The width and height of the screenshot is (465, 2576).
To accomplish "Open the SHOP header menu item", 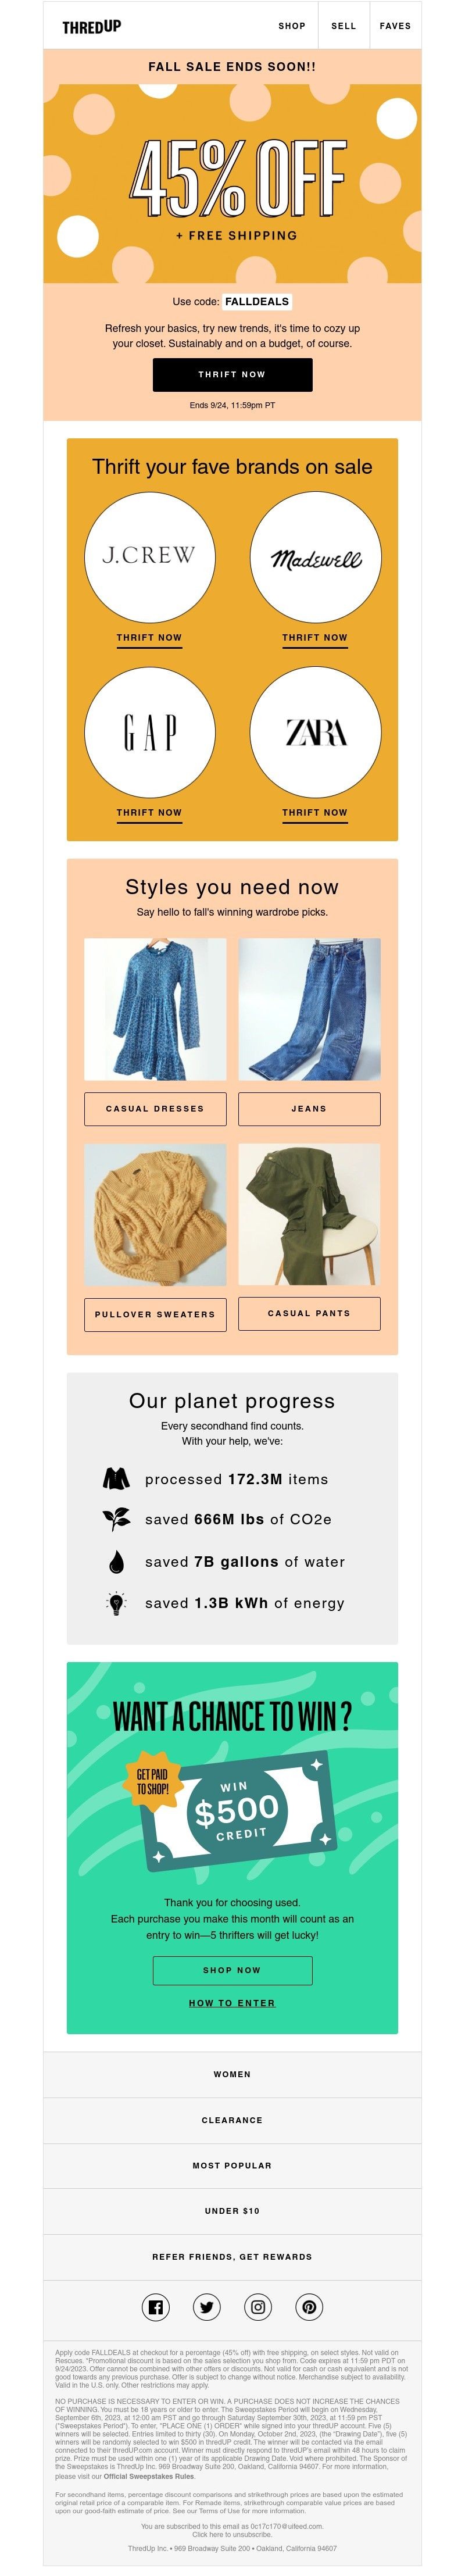I will tap(292, 26).
